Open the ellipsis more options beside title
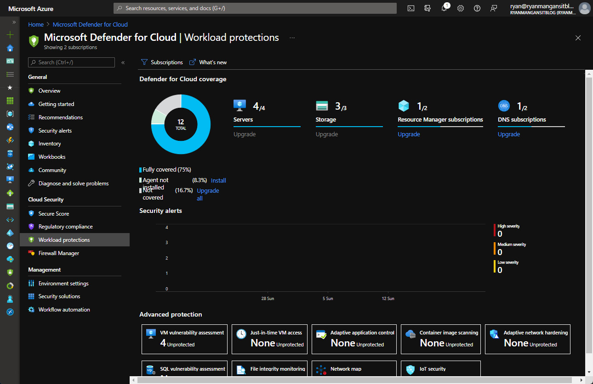The image size is (593, 384). [292, 38]
